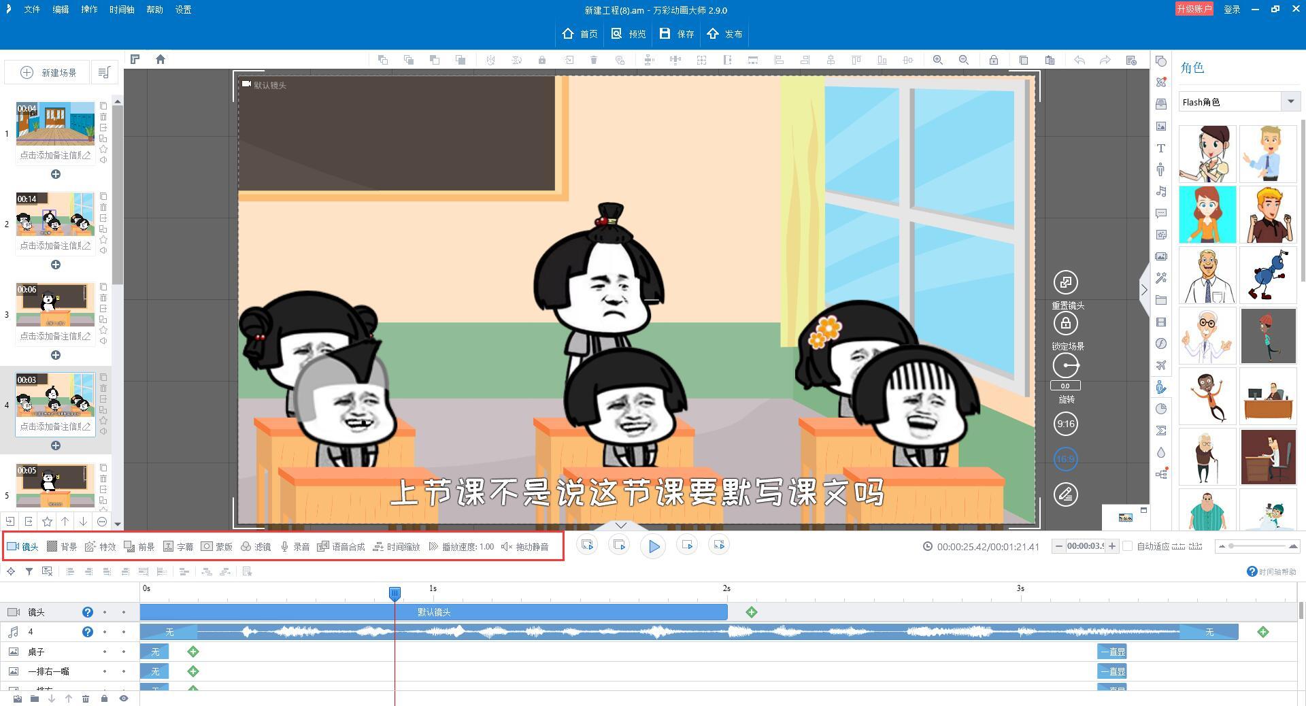Click the star icon below scene list
This screenshot has width=1306, height=706.
pyautogui.click(x=47, y=522)
